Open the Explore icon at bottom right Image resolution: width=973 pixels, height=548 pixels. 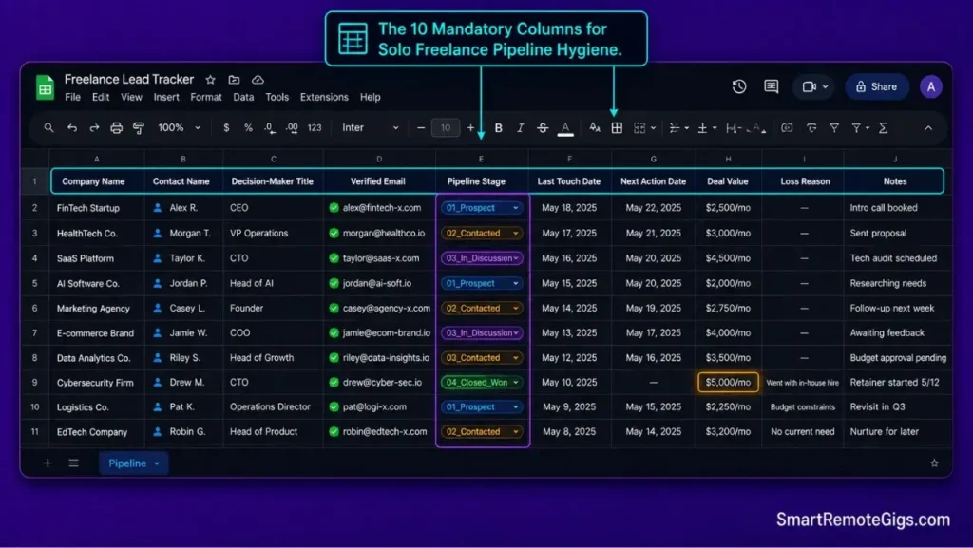[x=934, y=463]
